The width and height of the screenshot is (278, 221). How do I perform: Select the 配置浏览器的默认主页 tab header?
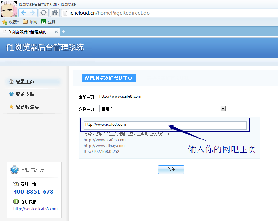point(109,78)
